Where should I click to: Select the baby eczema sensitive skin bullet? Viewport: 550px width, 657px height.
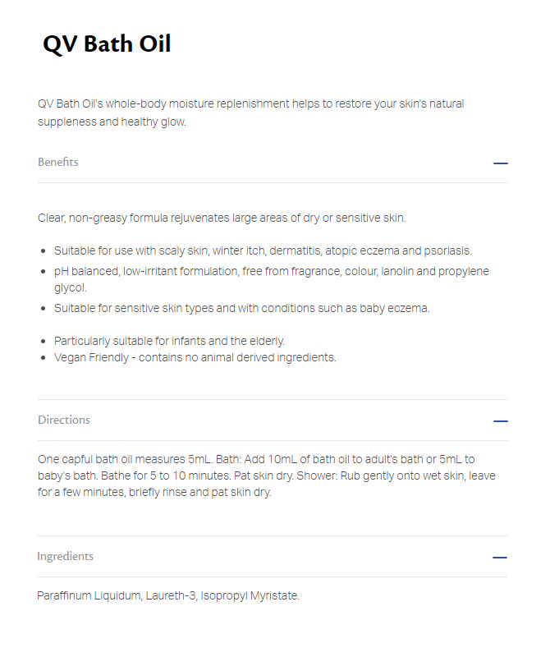click(x=241, y=309)
